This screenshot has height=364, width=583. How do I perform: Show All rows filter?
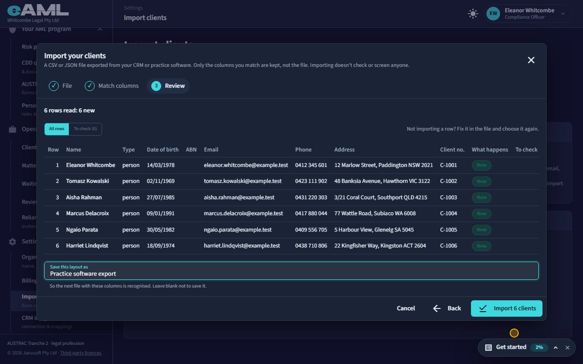click(56, 129)
